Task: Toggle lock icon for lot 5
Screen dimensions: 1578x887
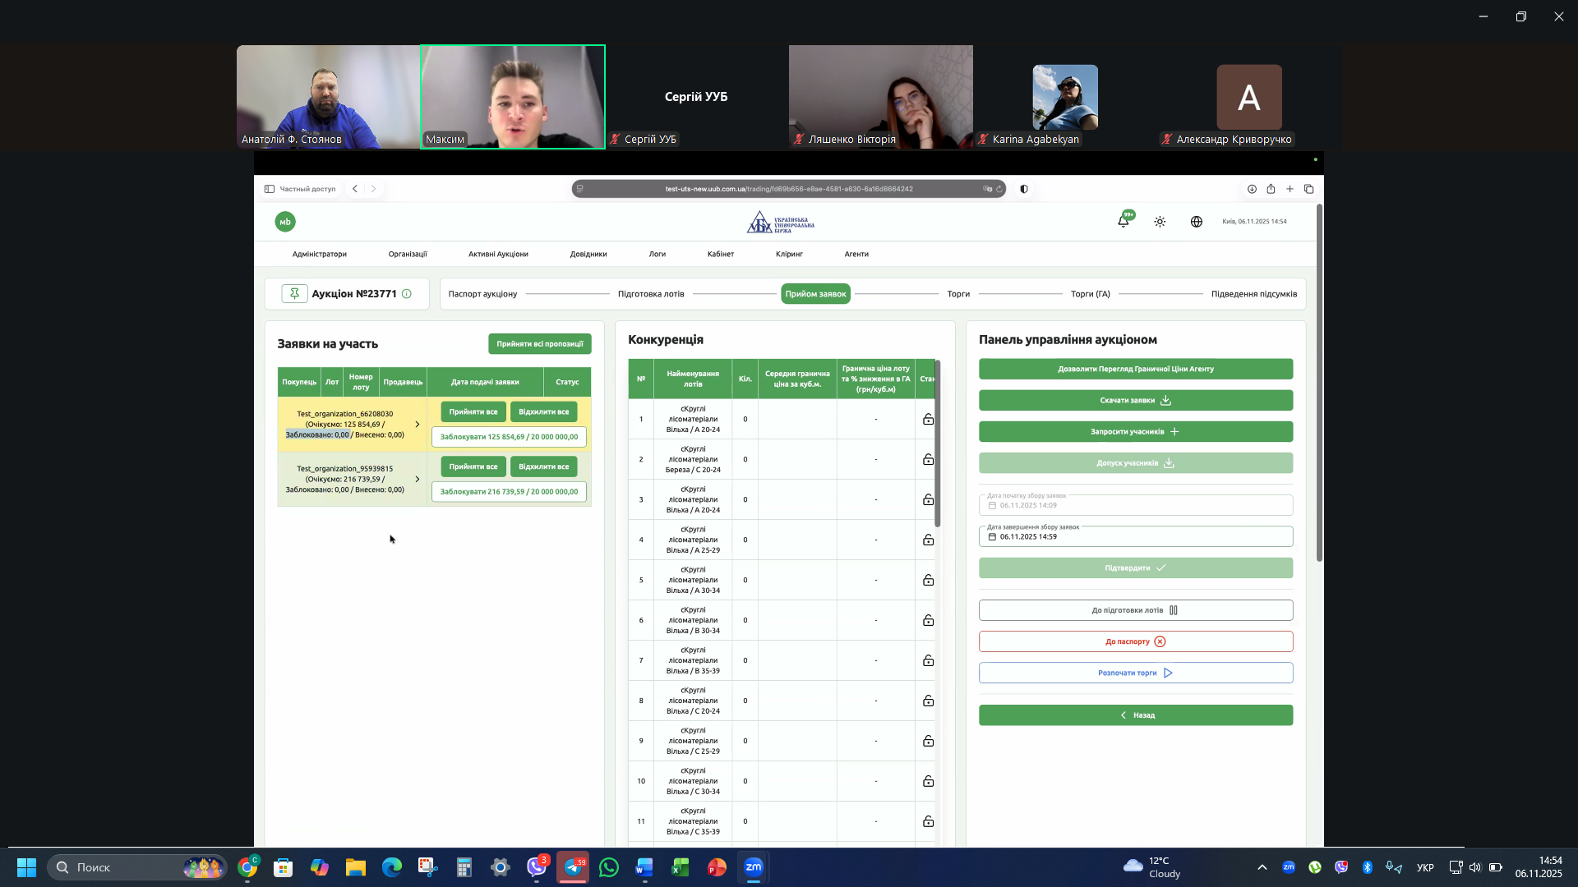Action: click(x=928, y=581)
